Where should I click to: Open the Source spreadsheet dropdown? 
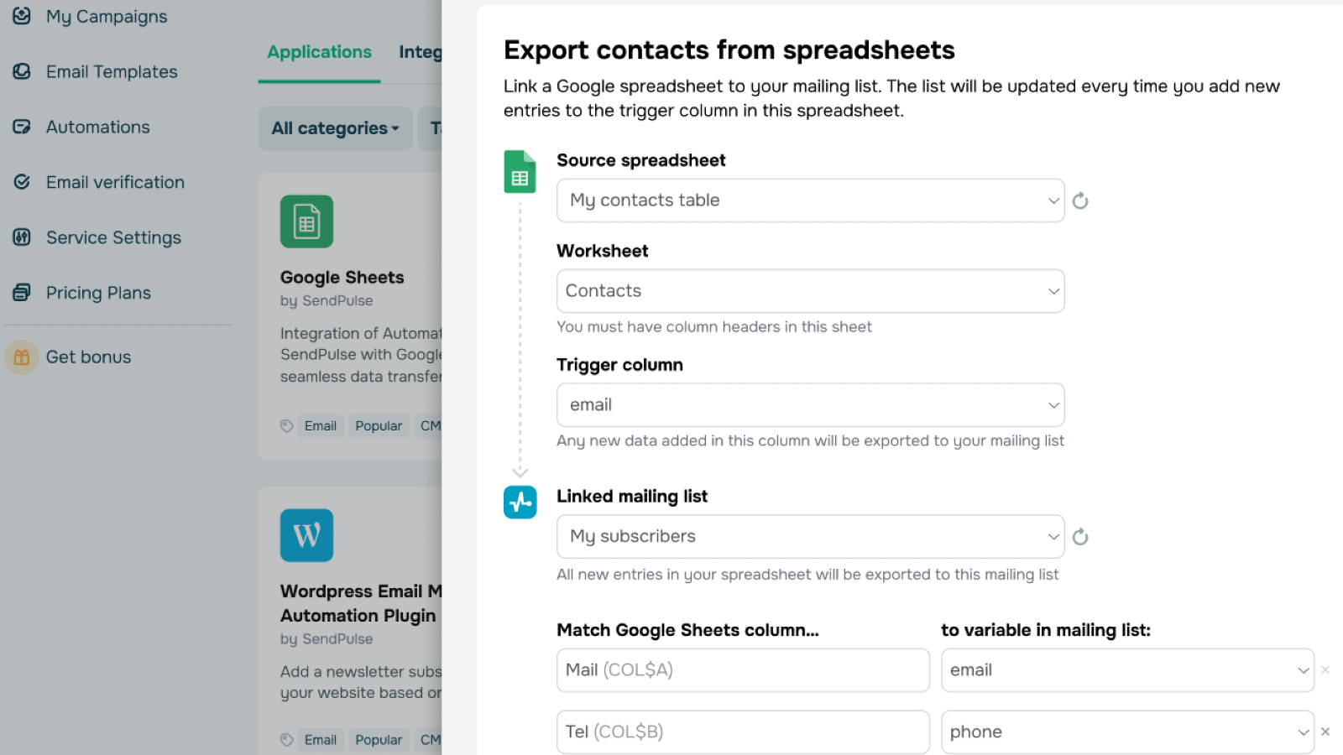pos(810,200)
